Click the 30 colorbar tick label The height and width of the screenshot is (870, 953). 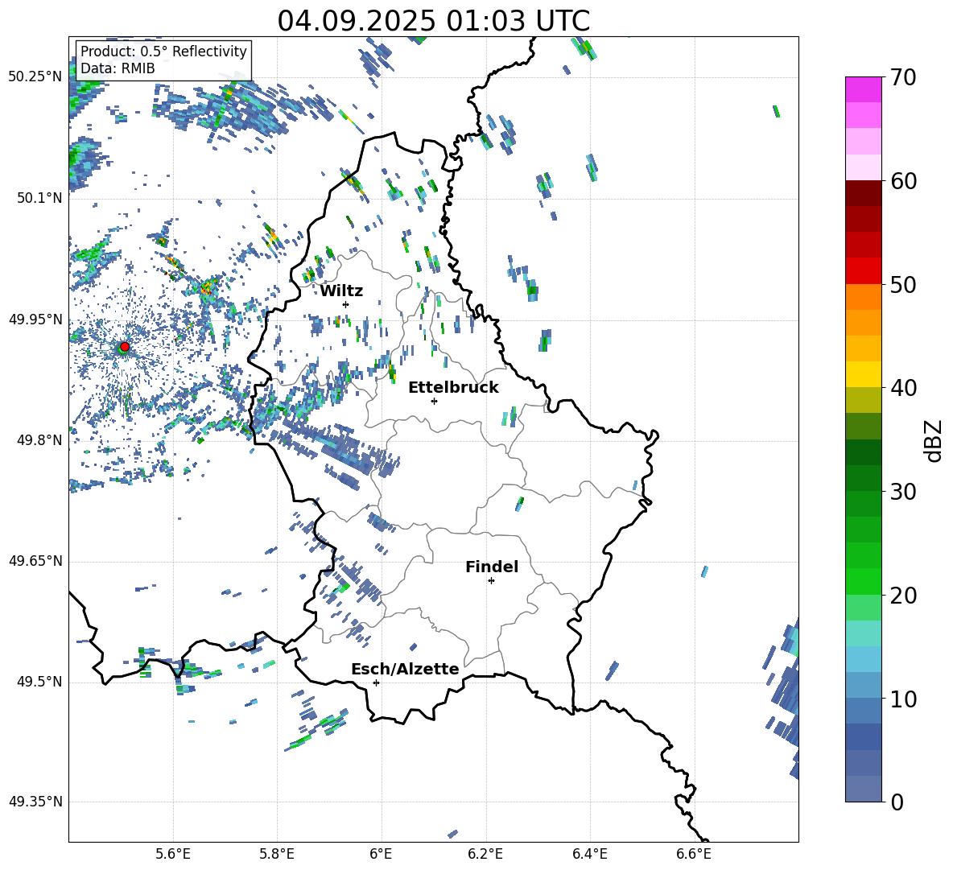coord(902,492)
